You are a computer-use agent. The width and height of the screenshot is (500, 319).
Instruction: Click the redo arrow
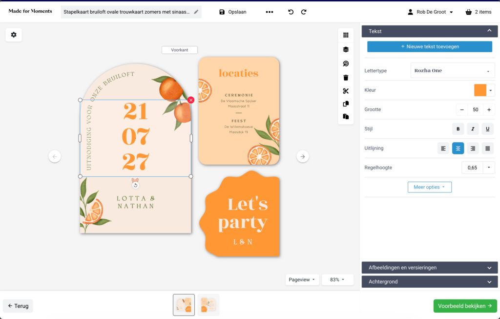304,12
